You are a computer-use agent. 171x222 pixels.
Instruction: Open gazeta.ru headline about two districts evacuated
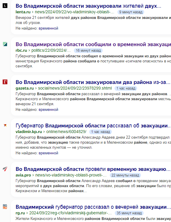[x=93, y=82]
